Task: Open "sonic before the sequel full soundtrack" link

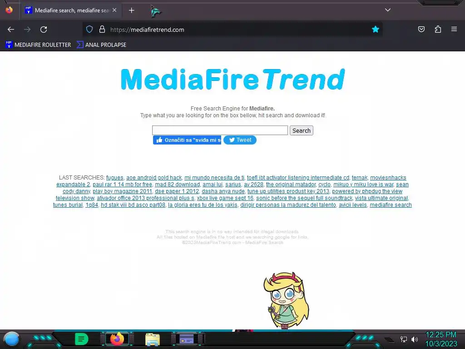Action: 304,198
